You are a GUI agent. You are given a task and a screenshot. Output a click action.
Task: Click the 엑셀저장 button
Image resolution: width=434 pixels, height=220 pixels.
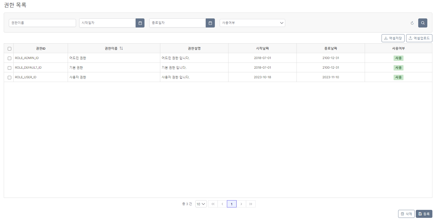pyautogui.click(x=393, y=38)
